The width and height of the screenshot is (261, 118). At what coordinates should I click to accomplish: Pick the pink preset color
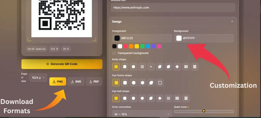tap(159, 46)
